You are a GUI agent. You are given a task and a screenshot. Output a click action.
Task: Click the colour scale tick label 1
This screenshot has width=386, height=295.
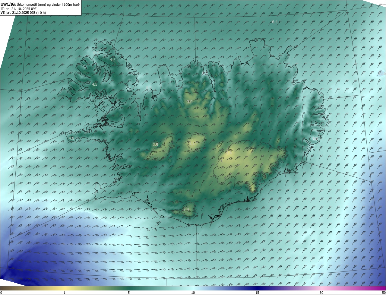pyautogui.click(x=65, y=293)
